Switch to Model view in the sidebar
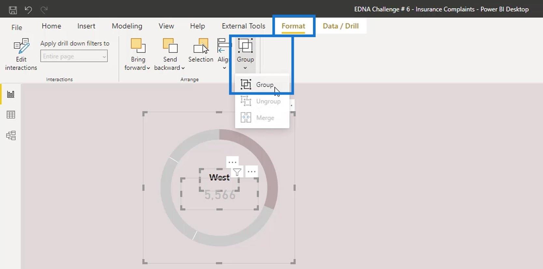 pos(11,135)
